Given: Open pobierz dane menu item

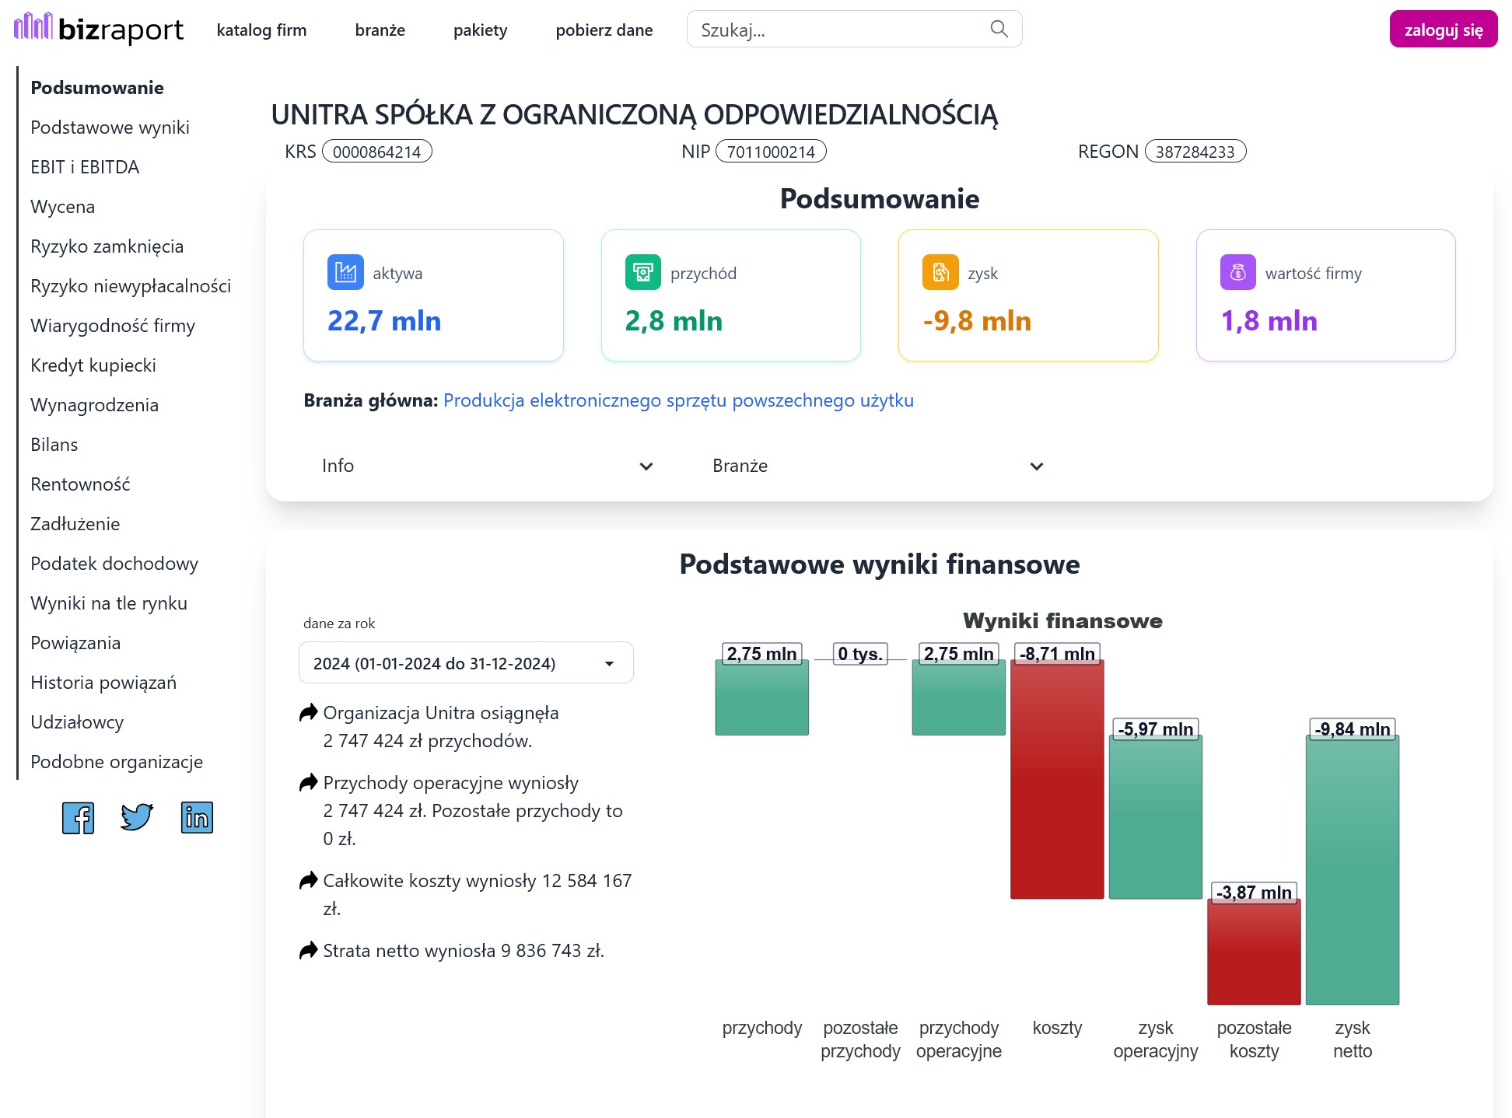Looking at the screenshot, I should 604,30.
